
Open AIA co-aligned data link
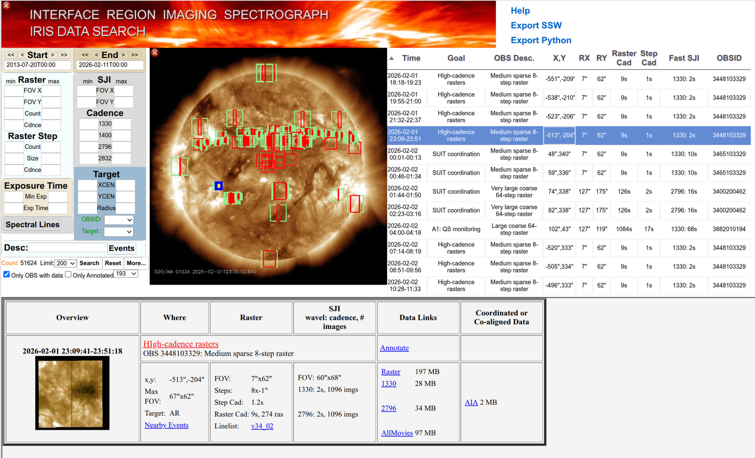[x=471, y=402]
